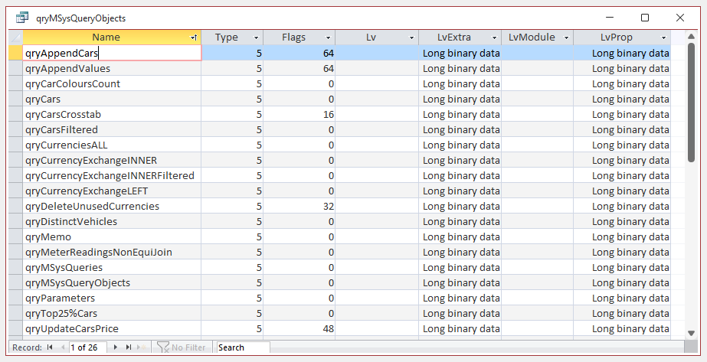This screenshot has width=707, height=362.
Task: Open the LvProp column filter dropdown
Action: (663, 38)
